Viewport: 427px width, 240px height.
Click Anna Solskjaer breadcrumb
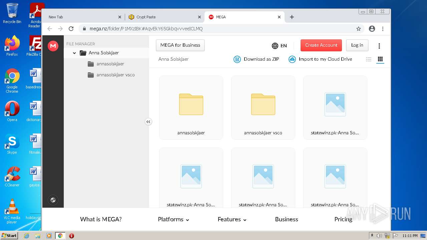pyautogui.click(x=173, y=59)
